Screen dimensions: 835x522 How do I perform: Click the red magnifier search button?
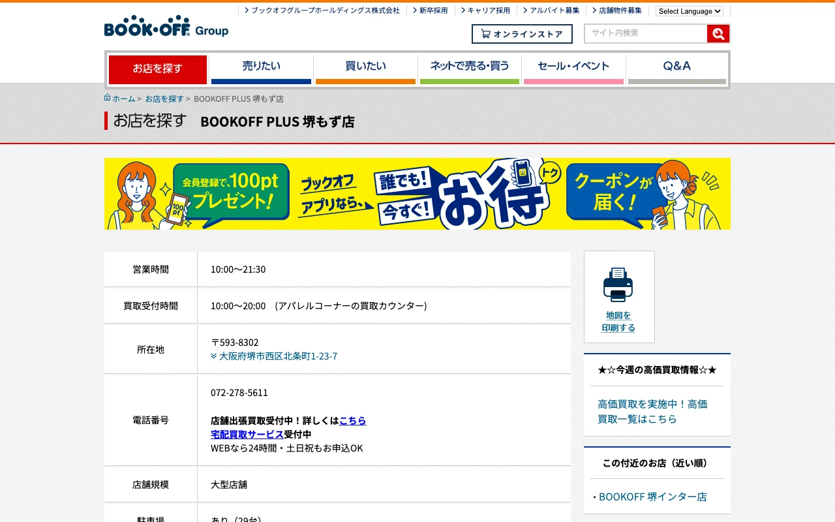[718, 34]
